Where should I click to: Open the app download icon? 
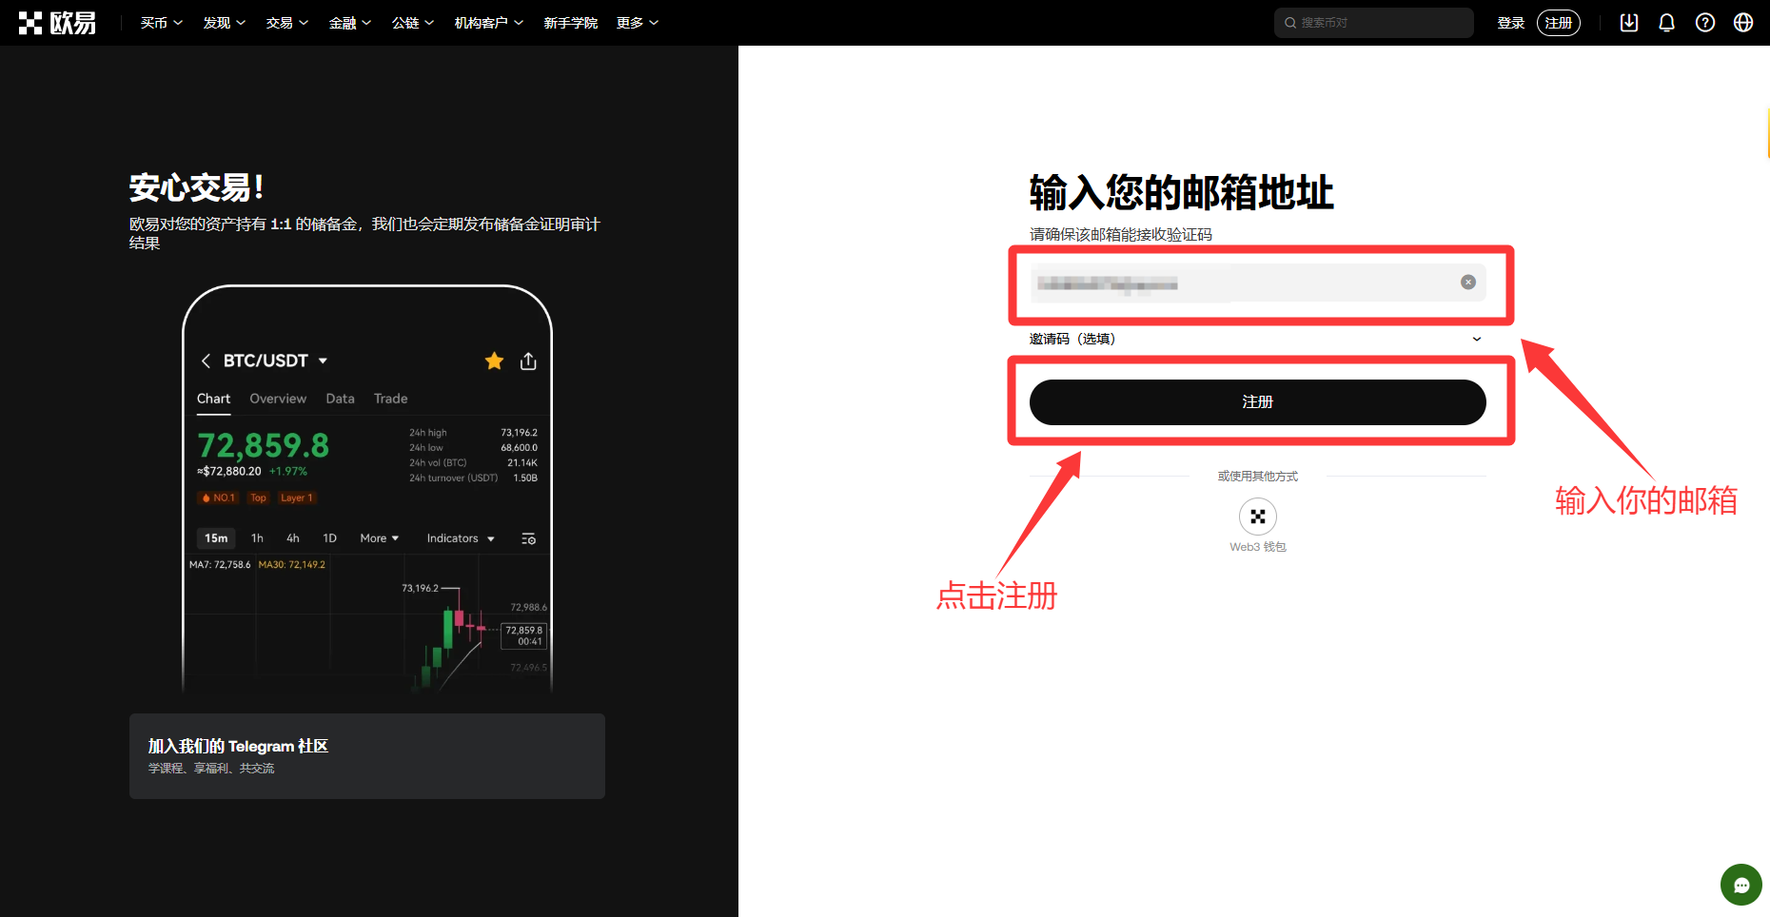pyautogui.click(x=1628, y=23)
